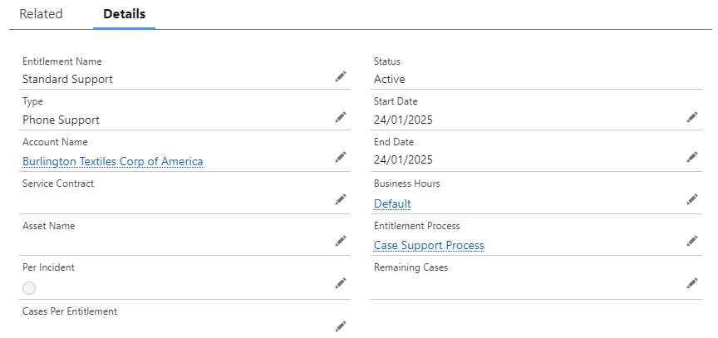This screenshot has width=718, height=338.
Task: Edit Business Hours with pencil icon
Action: click(692, 199)
